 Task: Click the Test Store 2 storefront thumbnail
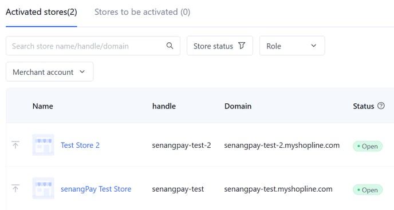point(43,145)
